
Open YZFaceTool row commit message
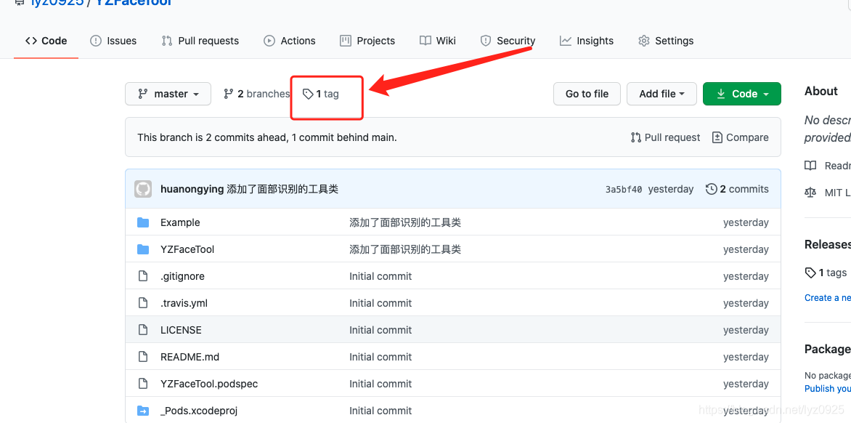click(x=405, y=249)
